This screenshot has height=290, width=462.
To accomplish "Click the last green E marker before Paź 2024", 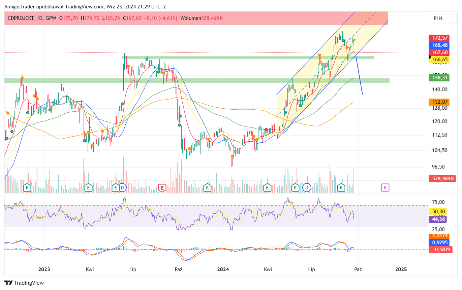I will (342, 188).
